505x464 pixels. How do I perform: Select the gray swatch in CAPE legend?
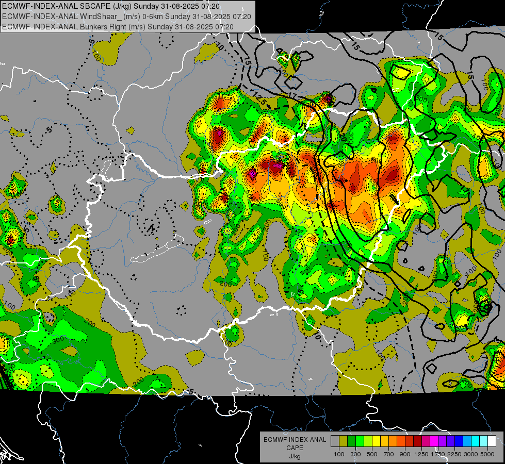tap(335, 441)
